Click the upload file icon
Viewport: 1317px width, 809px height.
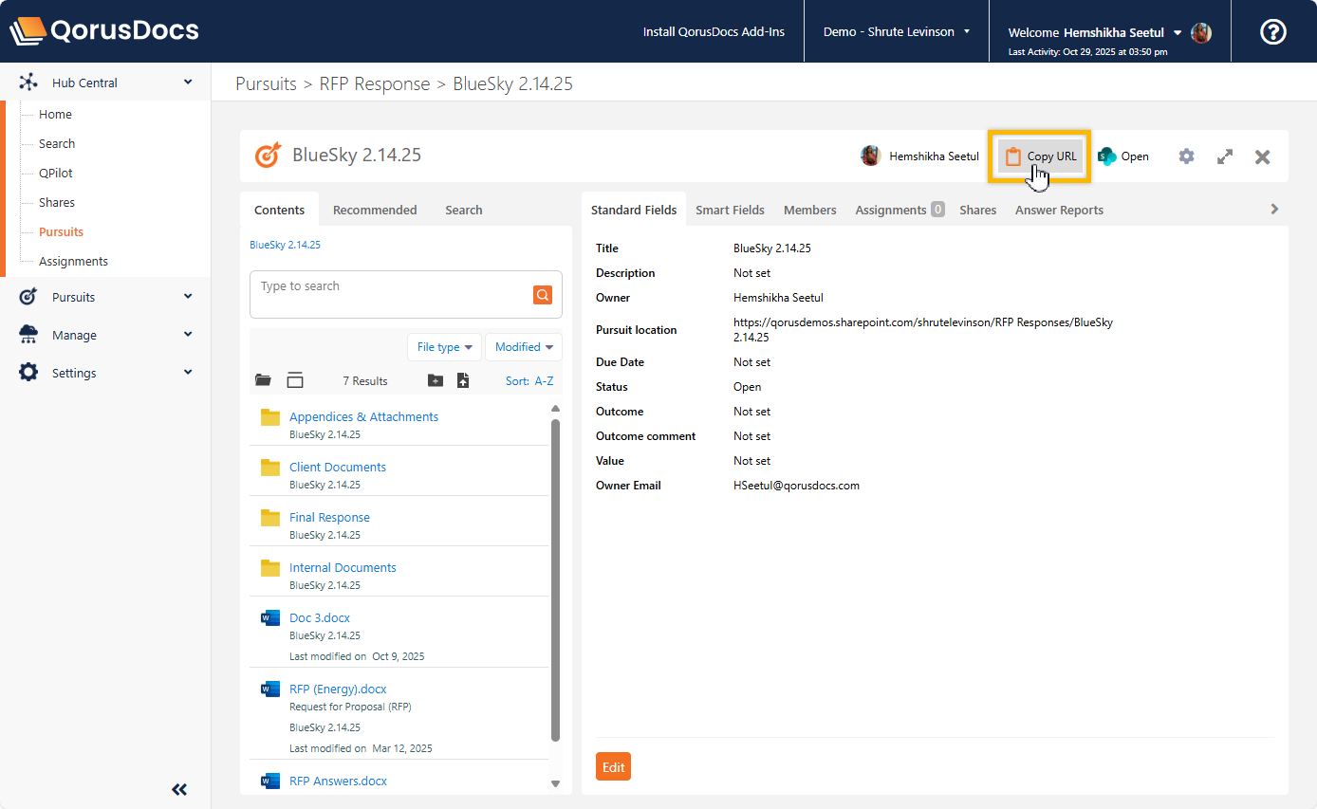pyautogui.click(x=463, y=380)
